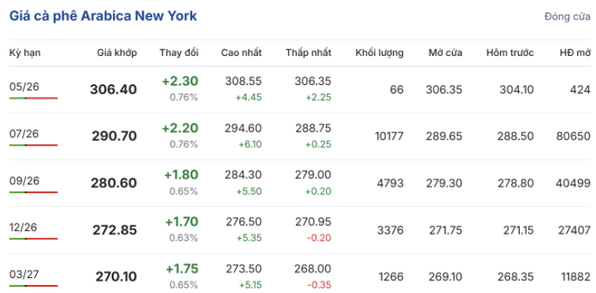Open the Giá cà phê Arabica New York heading
This screenshot has height=293, width=596.
pyautogui.click(x=103, y=17)
